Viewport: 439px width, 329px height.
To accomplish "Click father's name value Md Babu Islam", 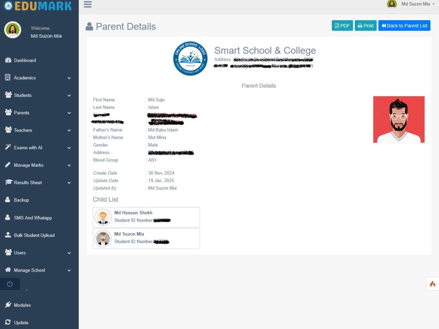I will pyautogui.click(x=163, y=130).
